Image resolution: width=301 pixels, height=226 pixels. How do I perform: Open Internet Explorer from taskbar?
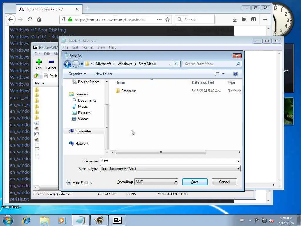[26, 220]
